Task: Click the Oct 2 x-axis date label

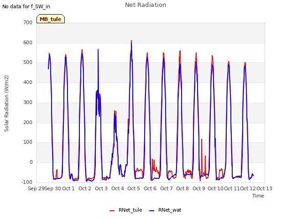Action: [85, 188]
